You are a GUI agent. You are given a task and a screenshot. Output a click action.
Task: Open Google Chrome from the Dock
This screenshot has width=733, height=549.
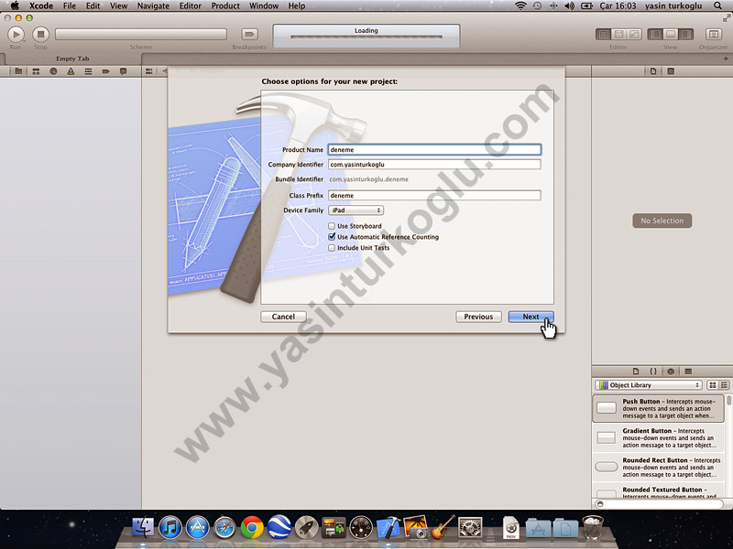coord(252,528)
